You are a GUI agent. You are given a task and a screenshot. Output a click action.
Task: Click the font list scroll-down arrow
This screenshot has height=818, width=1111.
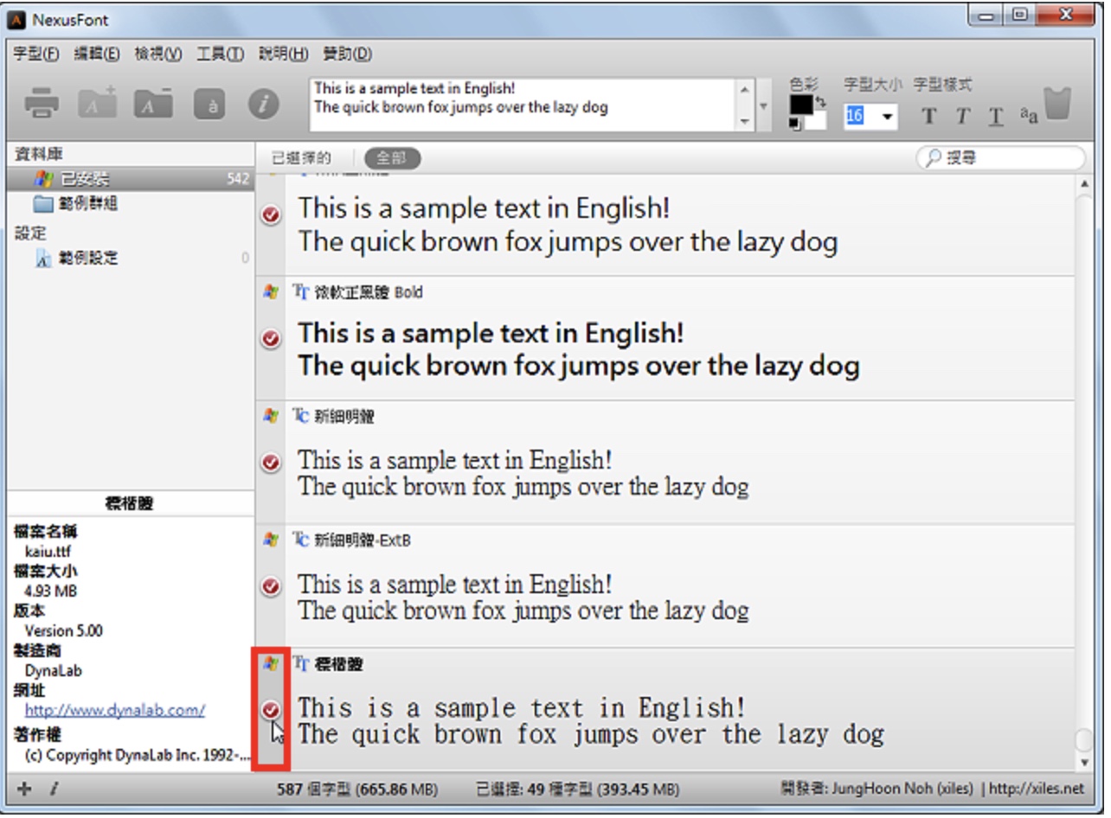[1083, 762]
